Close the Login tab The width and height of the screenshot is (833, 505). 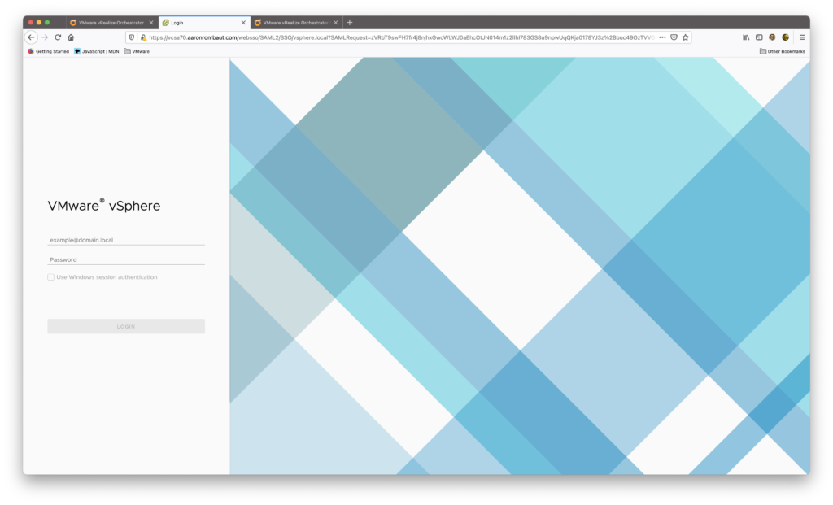pos(243,23)
